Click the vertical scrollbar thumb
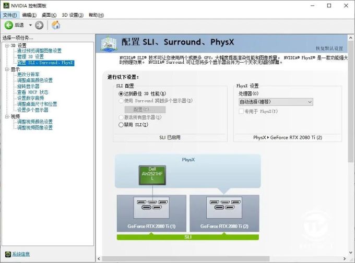Screen dimensions: 355x263 coord(351,102)
